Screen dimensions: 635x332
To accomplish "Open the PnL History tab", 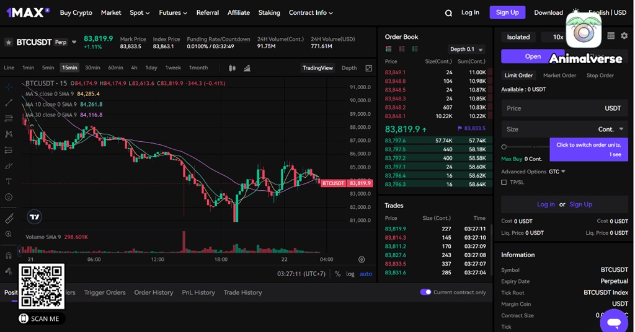I will (198, 292).
